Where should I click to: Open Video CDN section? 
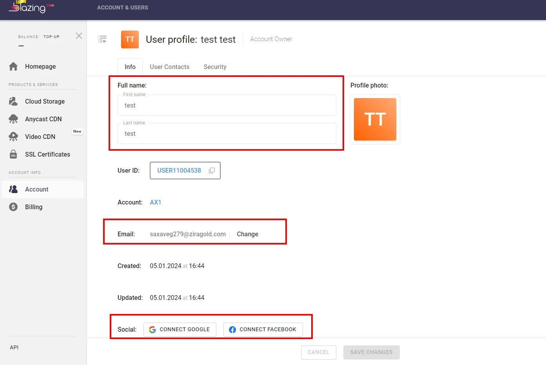coord(40,137)
